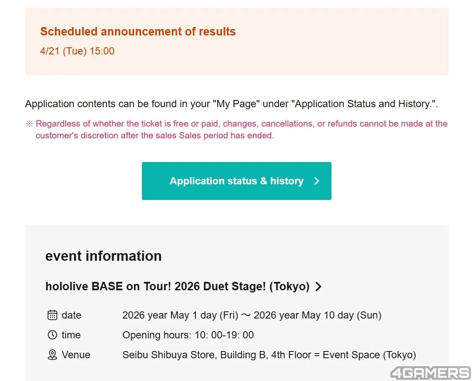Click the 4GAMERS watermark logo
Image resolution: width=473 pixels, height=381 pixels.
(430, 373)
